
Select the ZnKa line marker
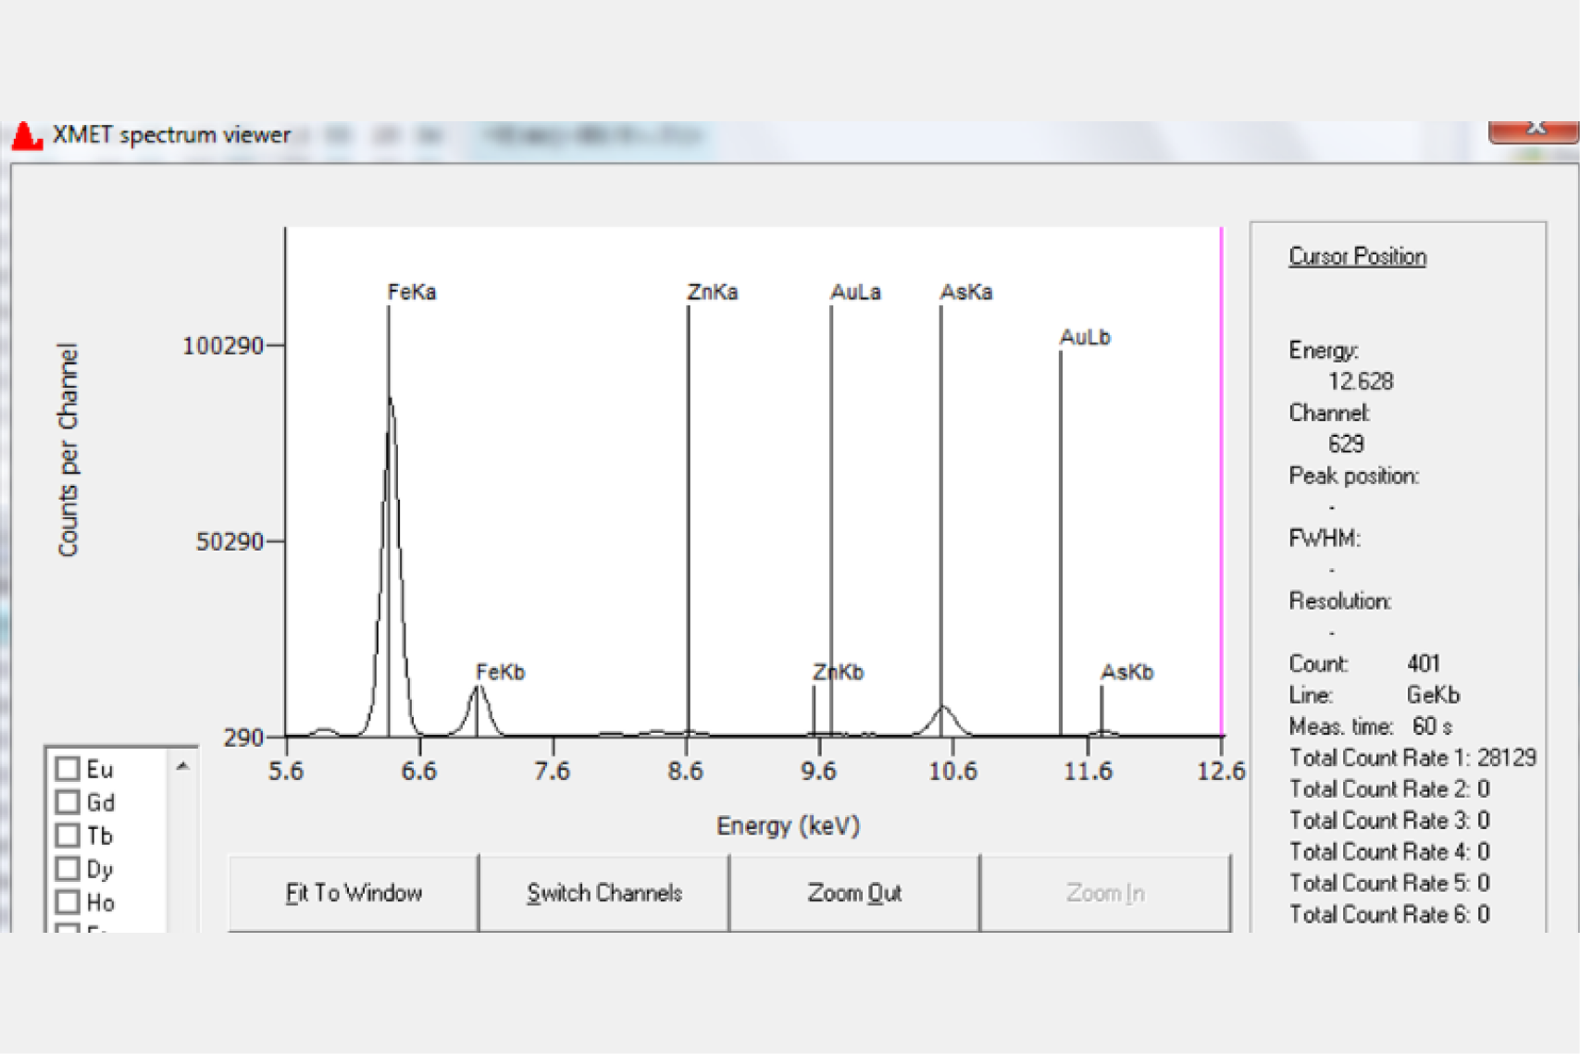click(x=712, y=292)
